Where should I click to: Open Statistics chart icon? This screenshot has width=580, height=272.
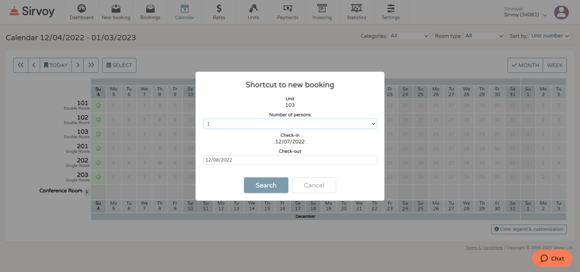click(356, 8)
